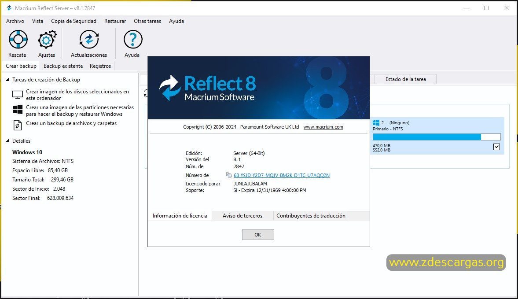Click Crear un backup de archivos y carpetas
518x299 pixels.
(x=71, y=123)
